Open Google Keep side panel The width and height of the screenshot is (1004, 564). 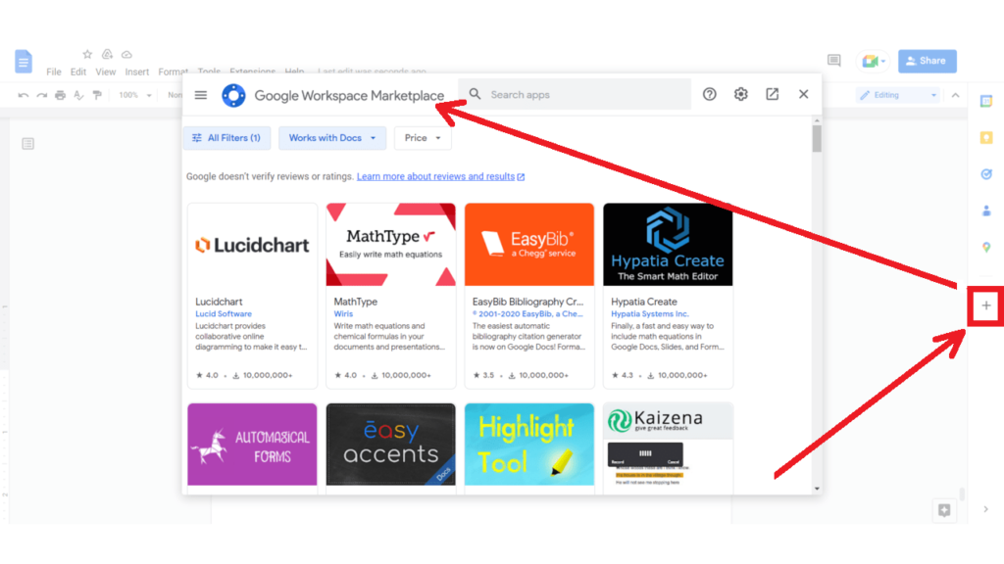pos(986,137)
